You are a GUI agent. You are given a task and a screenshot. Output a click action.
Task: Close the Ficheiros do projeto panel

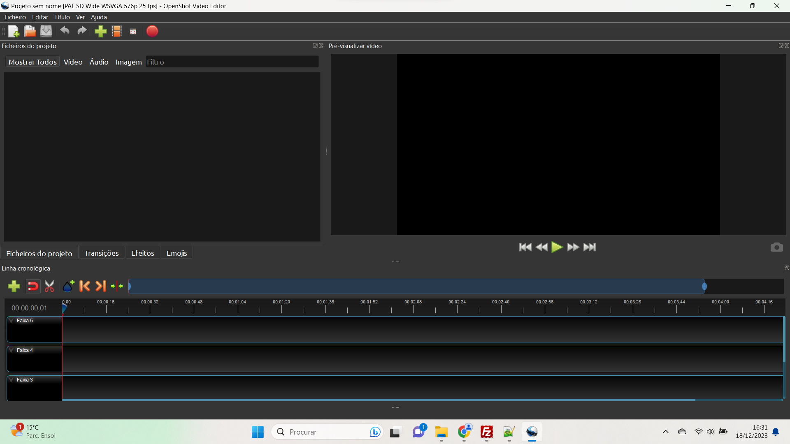click(x=321, y=46)
